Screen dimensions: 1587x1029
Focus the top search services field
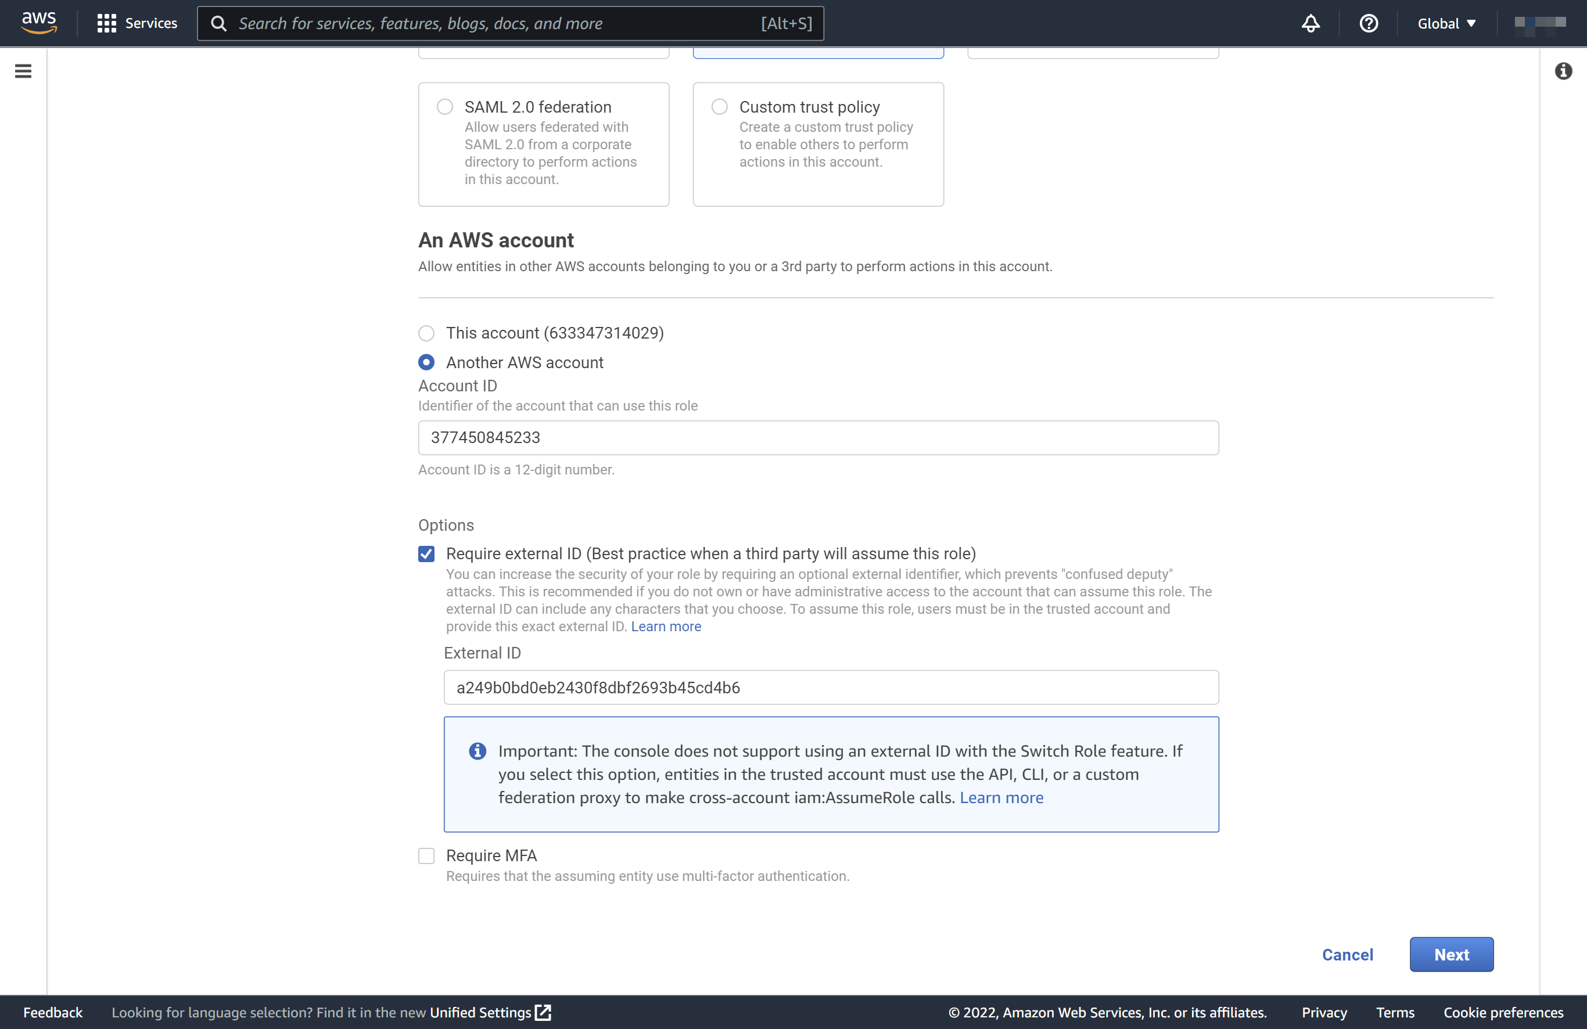(x=510, y=23)
